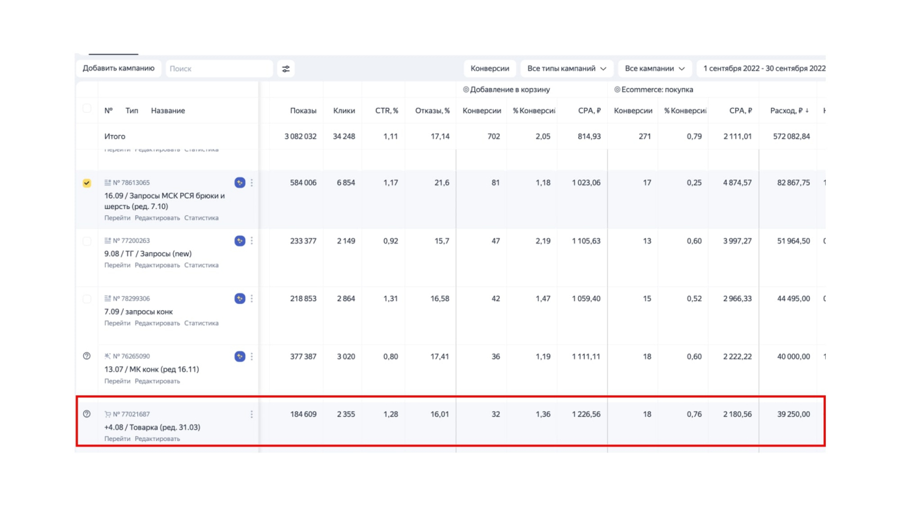Screen dimensions: 900x506
Task: Expand the 'Все типы кампаний' dropdown
Action: point(566,69)
